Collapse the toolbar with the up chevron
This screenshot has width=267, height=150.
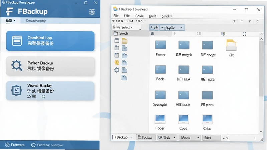(x=261, y=34)
